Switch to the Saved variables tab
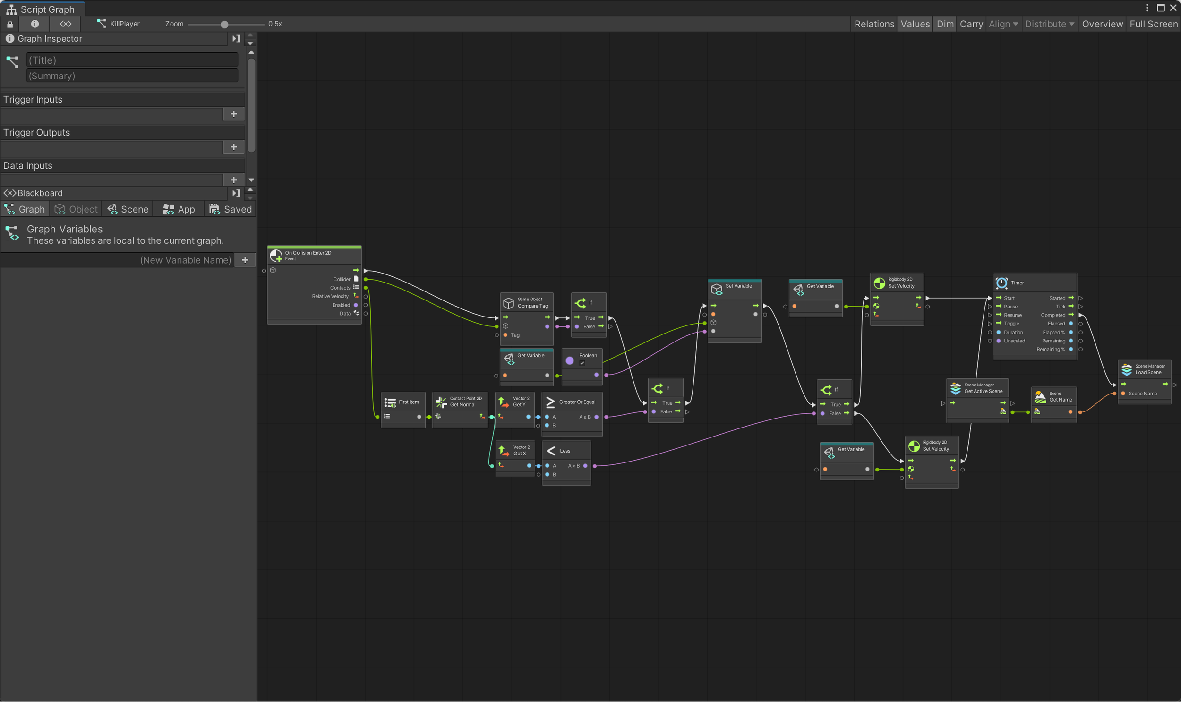This screenshot has width=1181, height=702. [x=231, y=209]
